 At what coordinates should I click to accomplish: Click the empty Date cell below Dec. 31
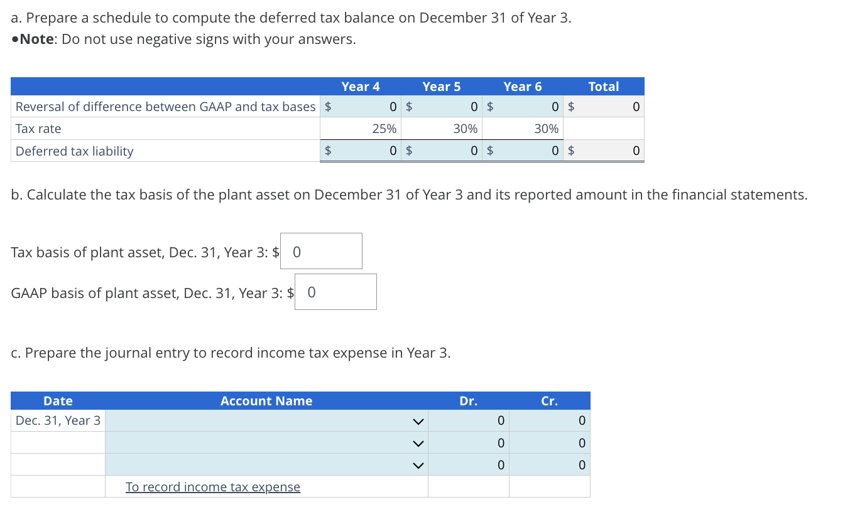pos(58,442)
